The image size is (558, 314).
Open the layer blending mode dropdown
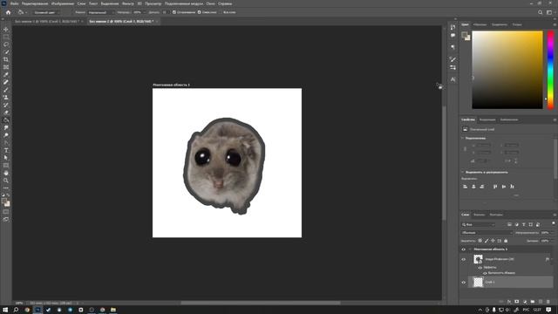tap(487, 233)
